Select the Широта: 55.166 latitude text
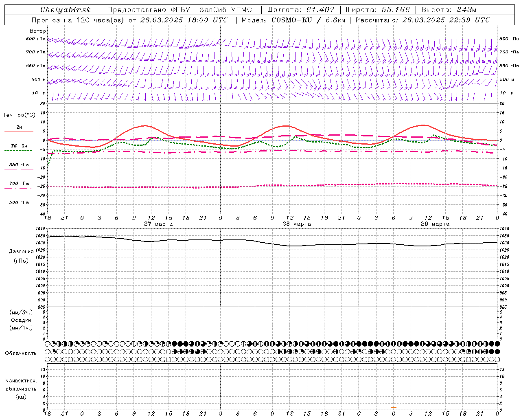Viewport: 521px width, 417px height. (x=378, y=10)
